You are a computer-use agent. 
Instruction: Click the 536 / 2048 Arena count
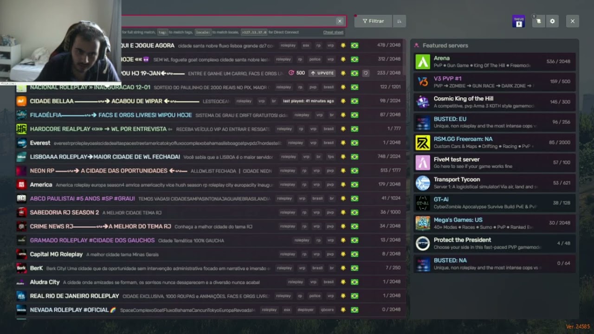pos(558,62)
